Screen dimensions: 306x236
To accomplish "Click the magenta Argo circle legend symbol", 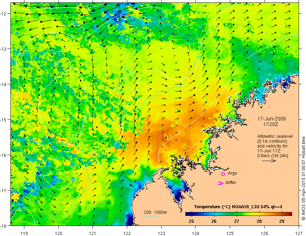I will (x=223, y=174).
